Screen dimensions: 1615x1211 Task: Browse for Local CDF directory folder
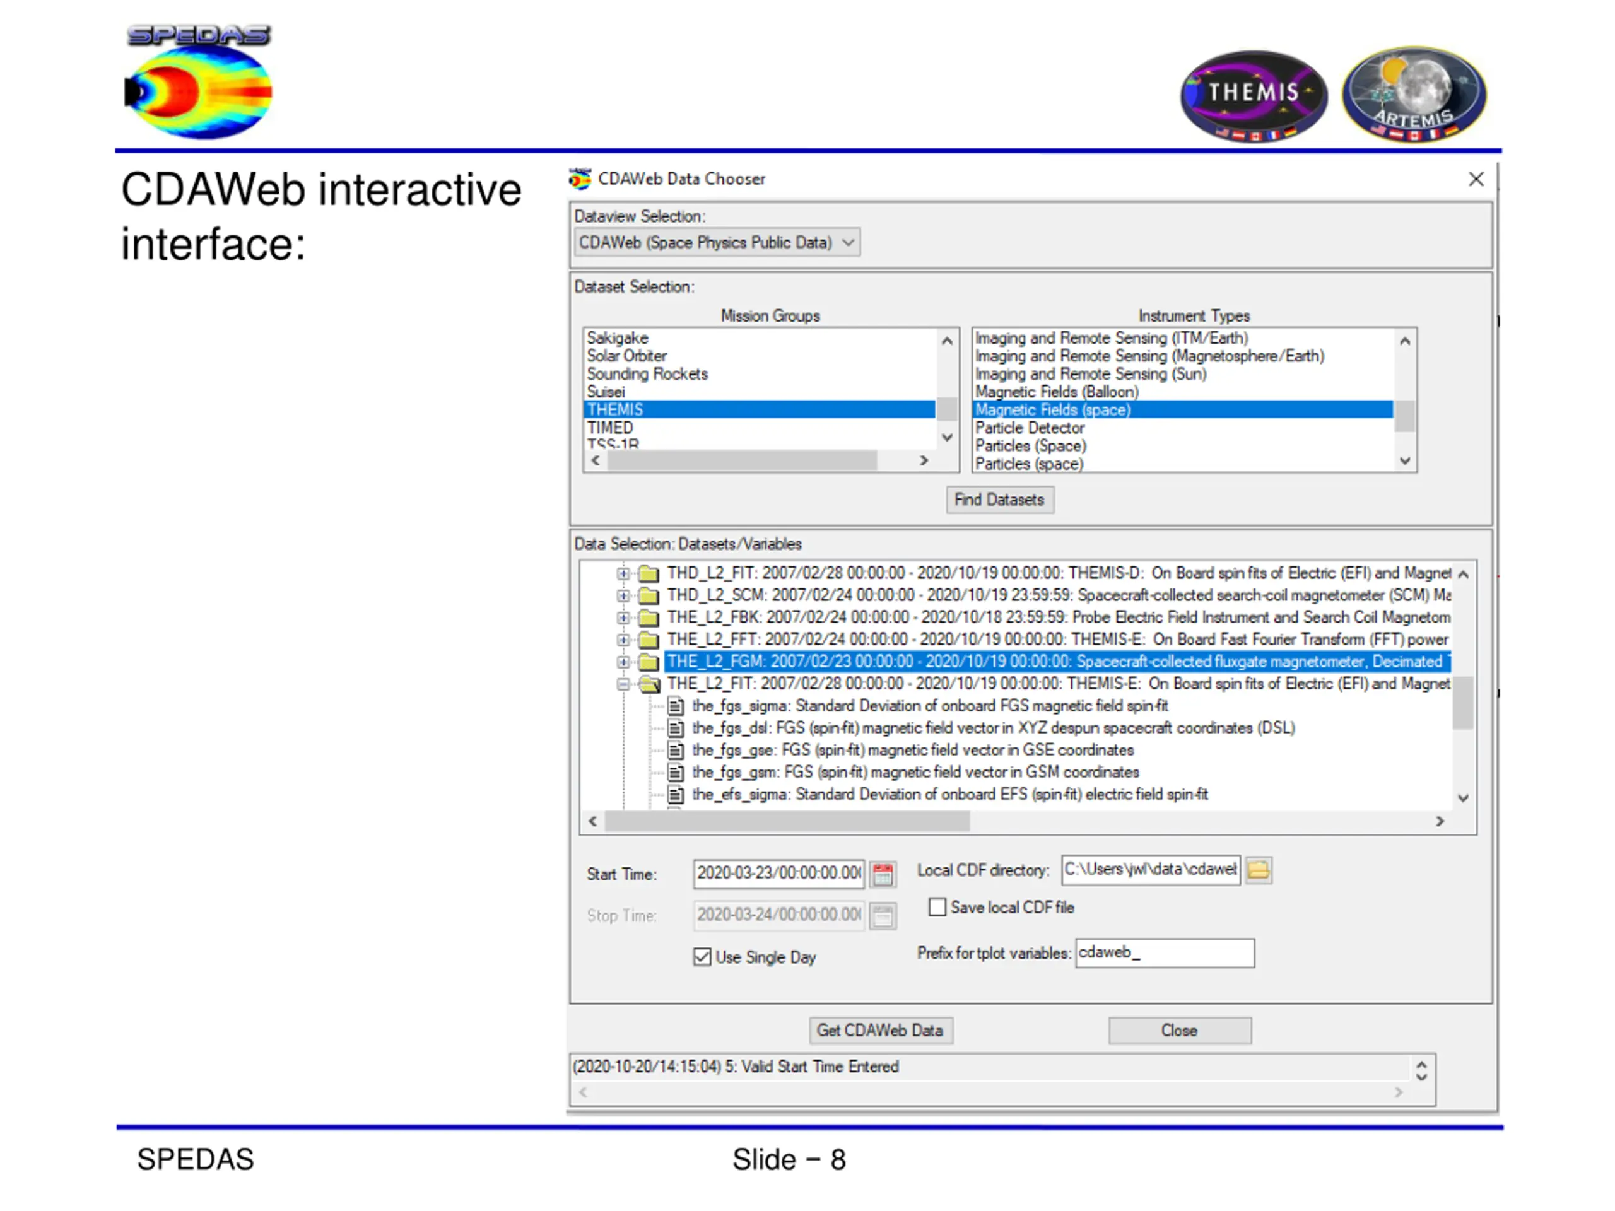pyautogui.click(x=1258, y=869)
